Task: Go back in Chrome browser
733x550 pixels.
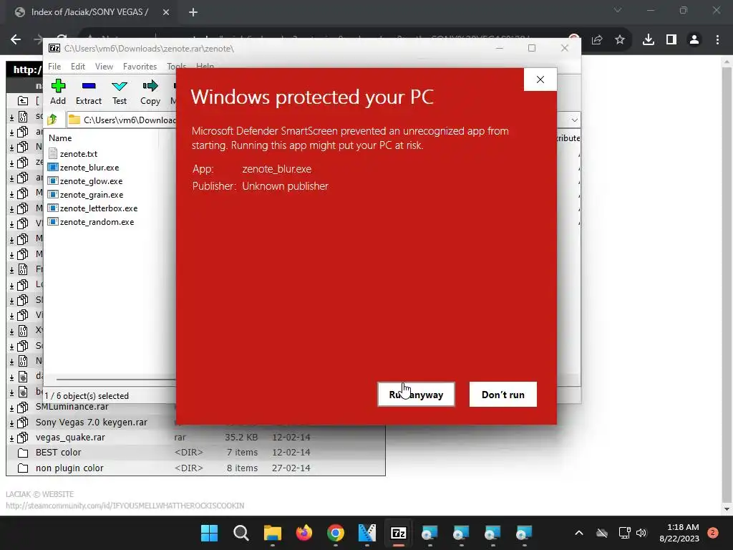Action: (x=16, y=40)
